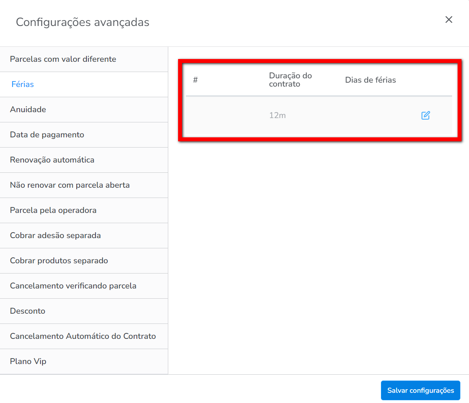Select Não renovar com parcela aberta

[70, 185]
